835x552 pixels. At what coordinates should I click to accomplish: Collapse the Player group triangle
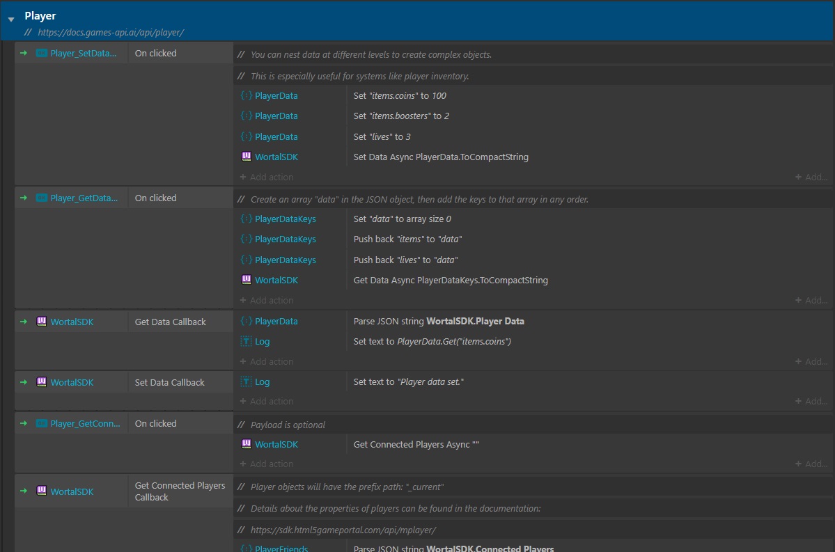pos(11,19)
